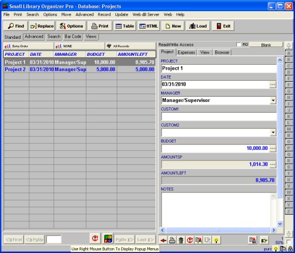The height and width of the screenshot is (253, 295).
Task: Click the page number box beside PgUp
Action: click(54, 240)
